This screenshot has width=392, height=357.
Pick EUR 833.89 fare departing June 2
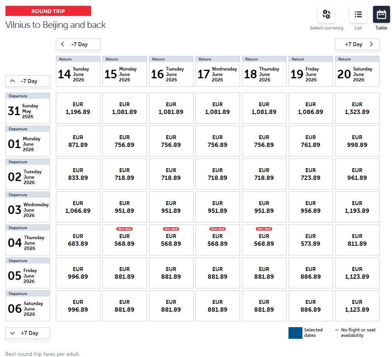coord(78,174)
